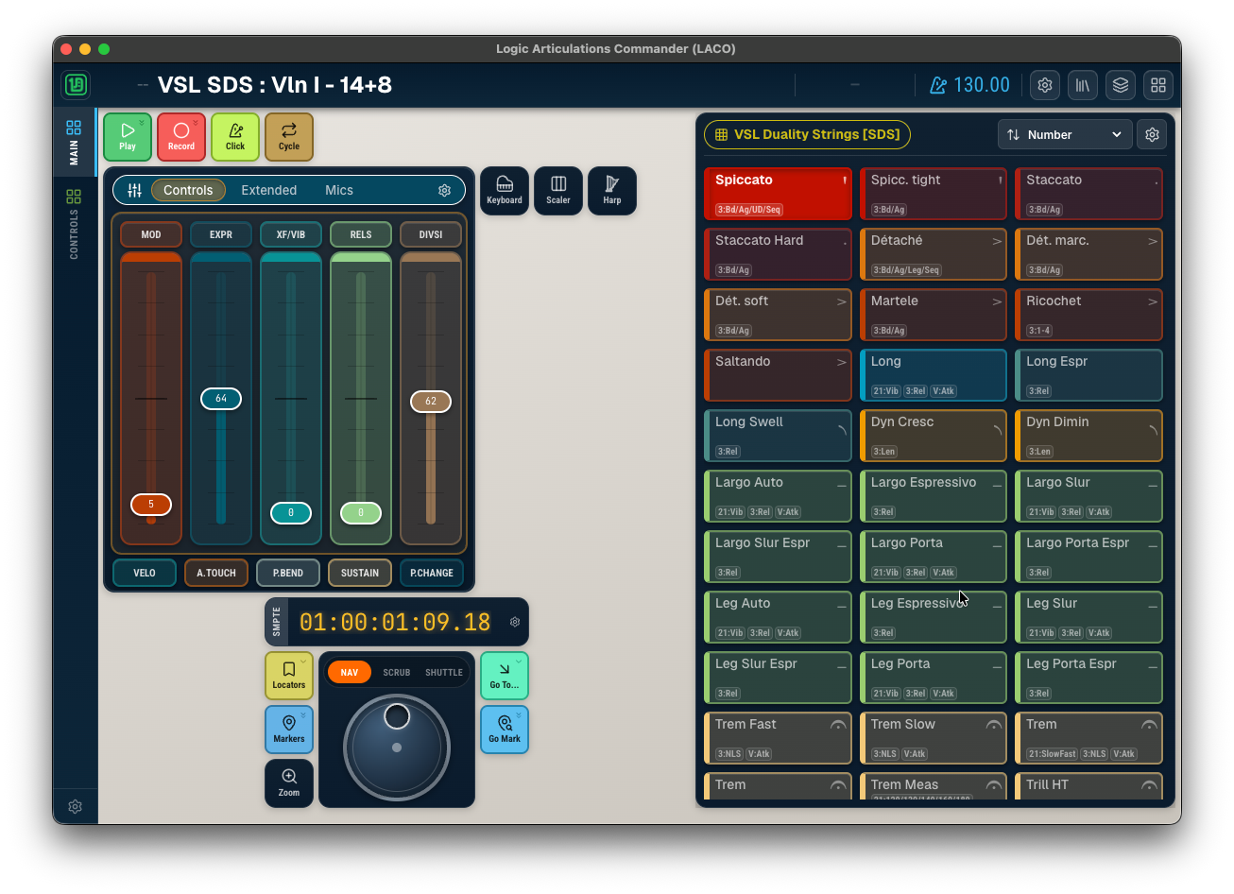Viewport: 1234px width, 894px height.
Task: Click the 130.00 tempo value
Action: point(982,85)
